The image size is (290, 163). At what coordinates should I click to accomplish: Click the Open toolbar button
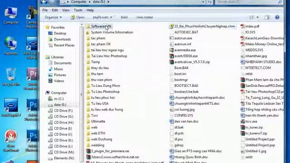pyautogui.click(x=77, y=17)
